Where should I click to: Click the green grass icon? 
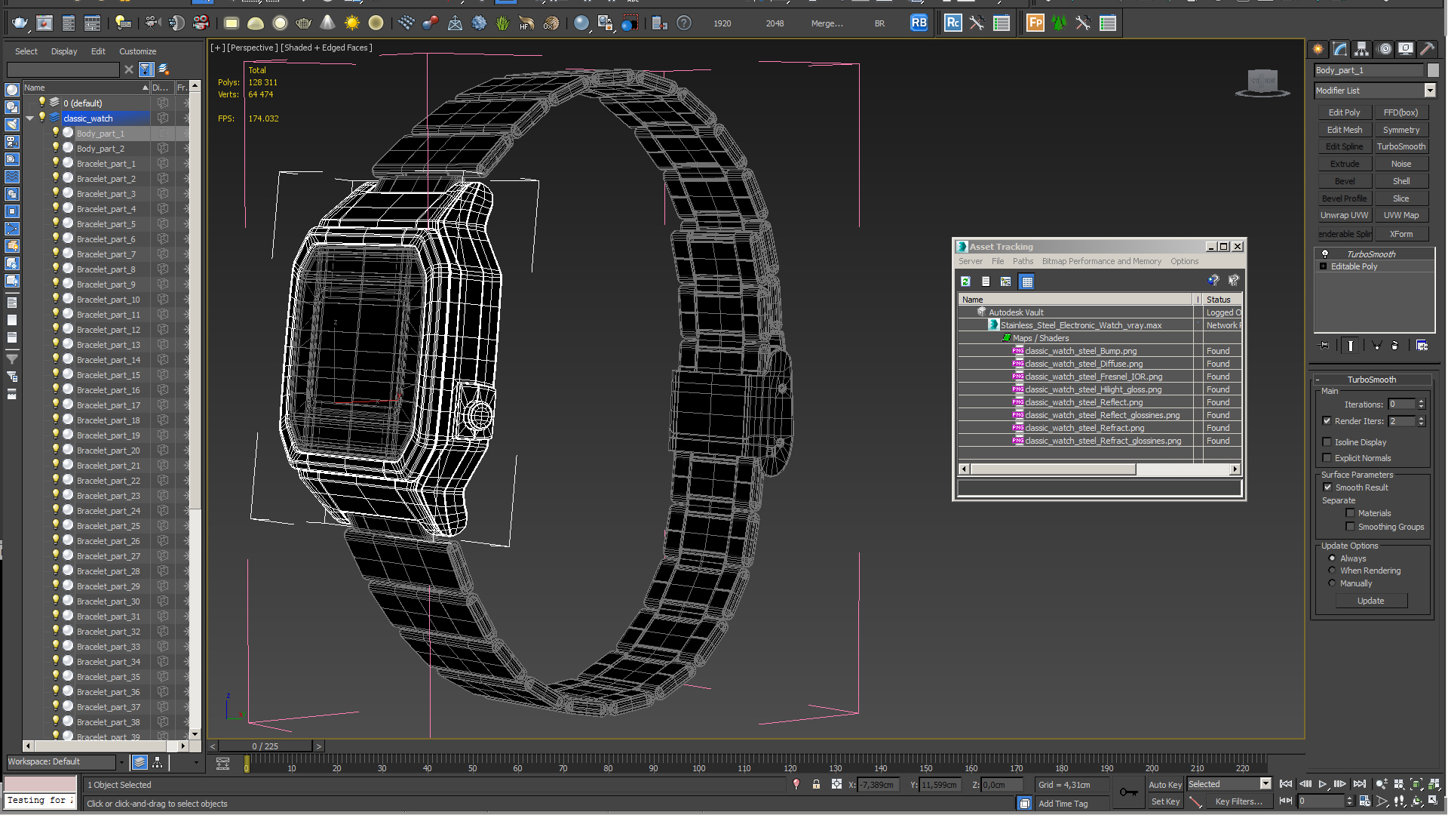503,23
